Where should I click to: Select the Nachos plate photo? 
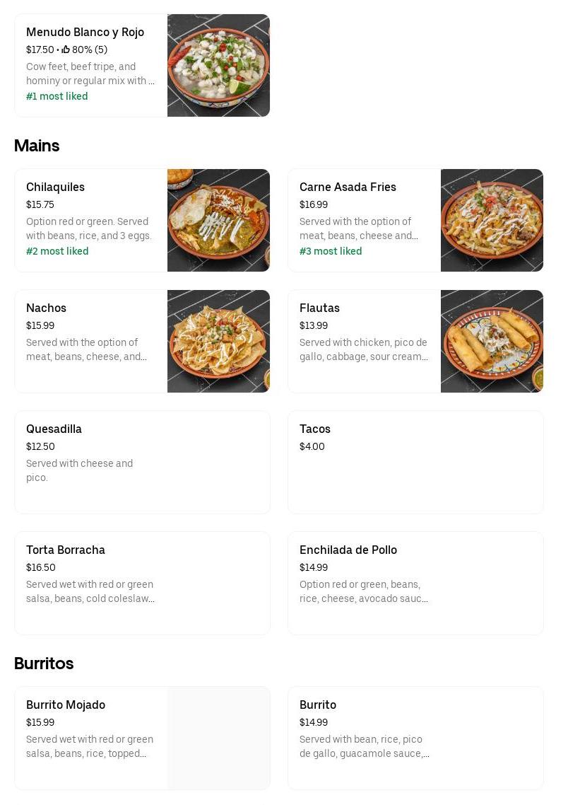pos(218,341)
